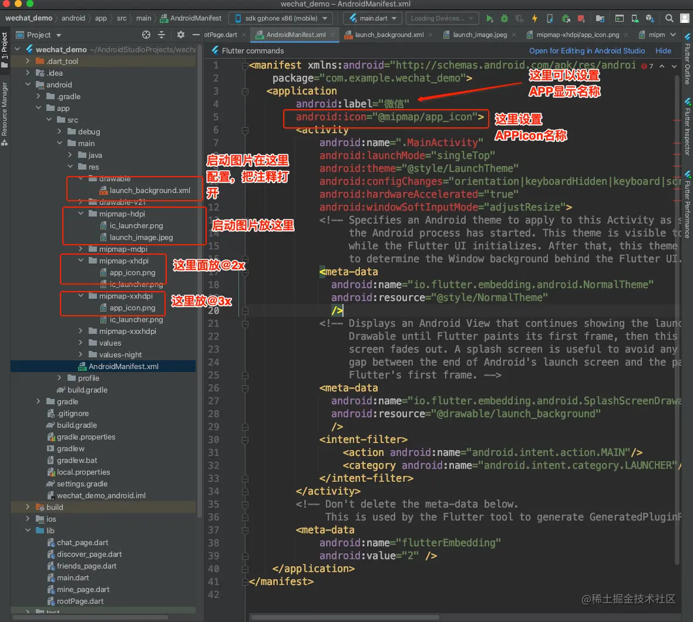Viewport: 693px width, 622px height.
Task: Click Open for Editing in Android Studio
Action: pos(587,50)
